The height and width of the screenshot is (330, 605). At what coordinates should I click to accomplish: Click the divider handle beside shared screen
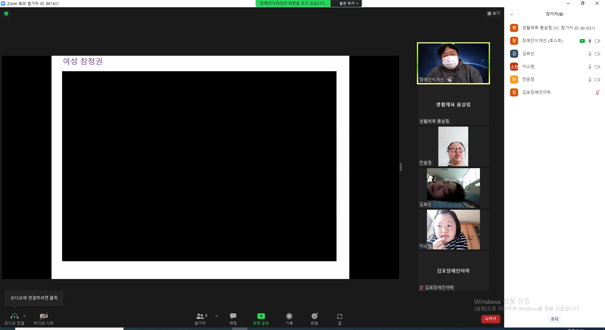pos(401,167)
